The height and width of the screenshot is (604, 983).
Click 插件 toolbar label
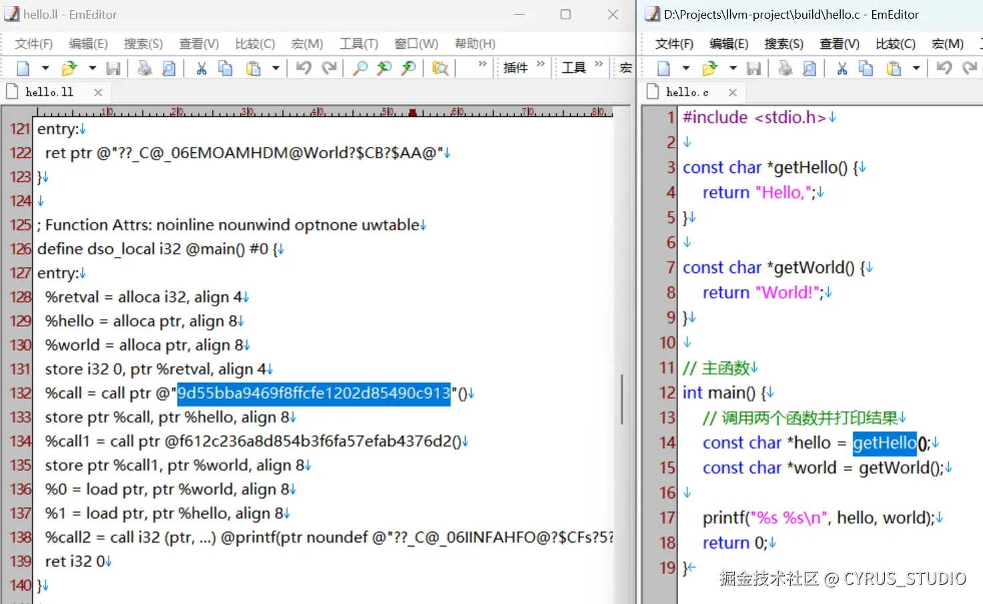click(515, 67)
